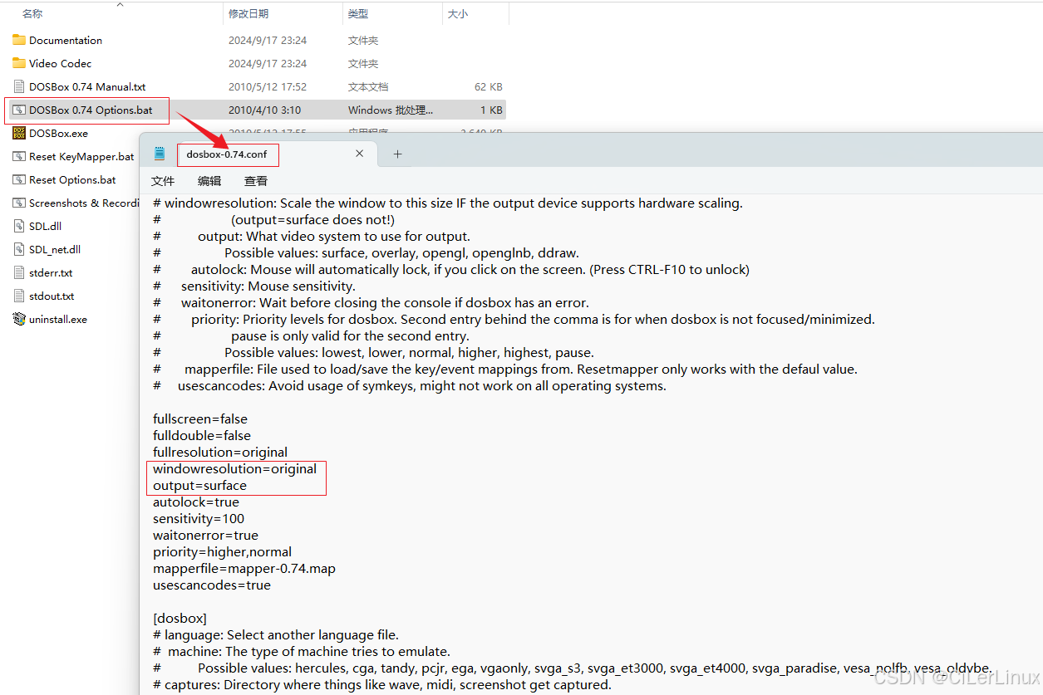Place cursor on priority=higher,normal line

[222, 551]
